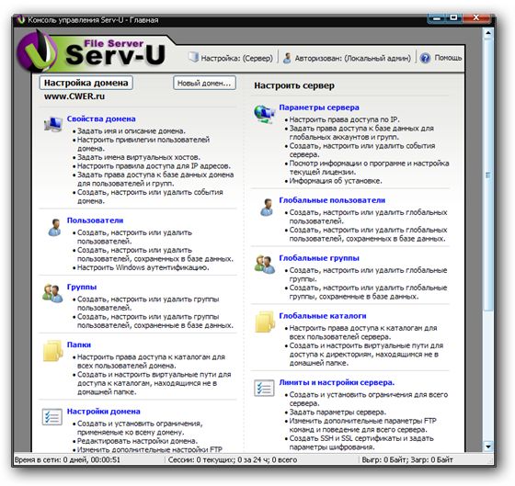This screenshot has height=486, width=515.
Task: Click the Авторизован user icon in header
Action: tap(287, 58)
